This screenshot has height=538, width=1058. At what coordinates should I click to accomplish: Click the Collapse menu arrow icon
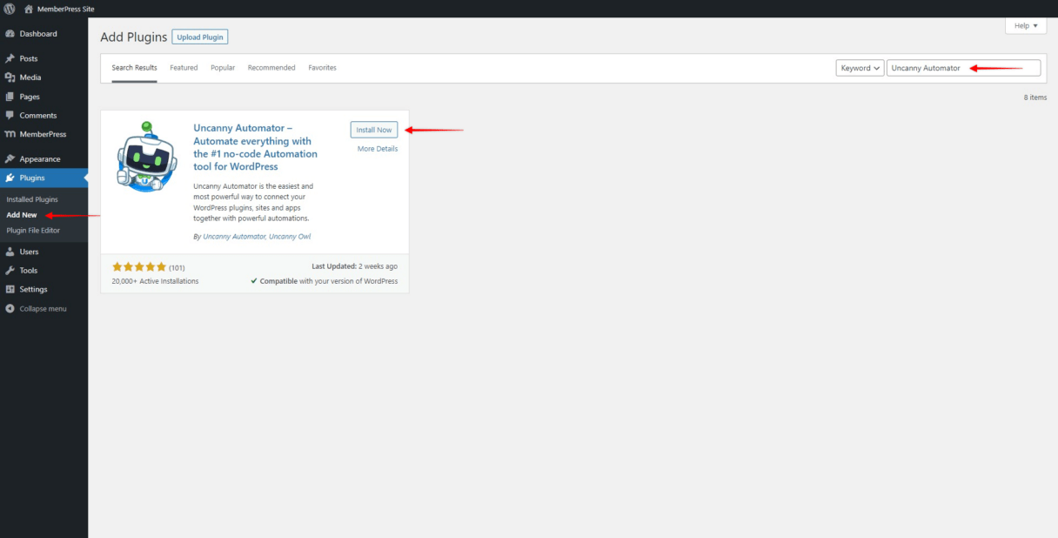10,308
